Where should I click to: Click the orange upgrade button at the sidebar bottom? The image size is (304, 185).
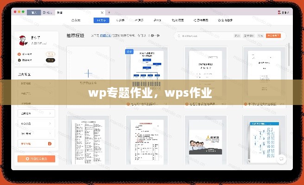(x=36, y=159)
